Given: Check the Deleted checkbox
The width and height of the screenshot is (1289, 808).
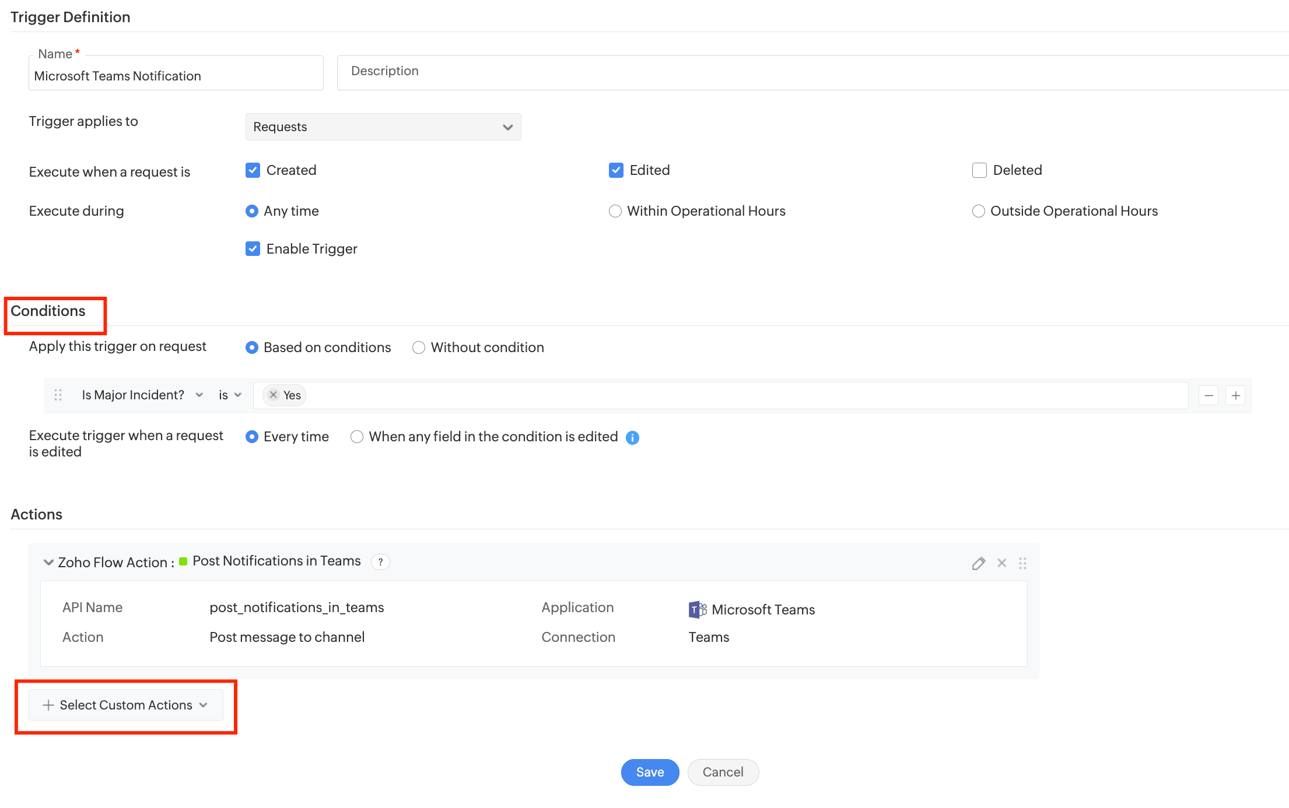Looking at the screenshot, I should point(979,170).
